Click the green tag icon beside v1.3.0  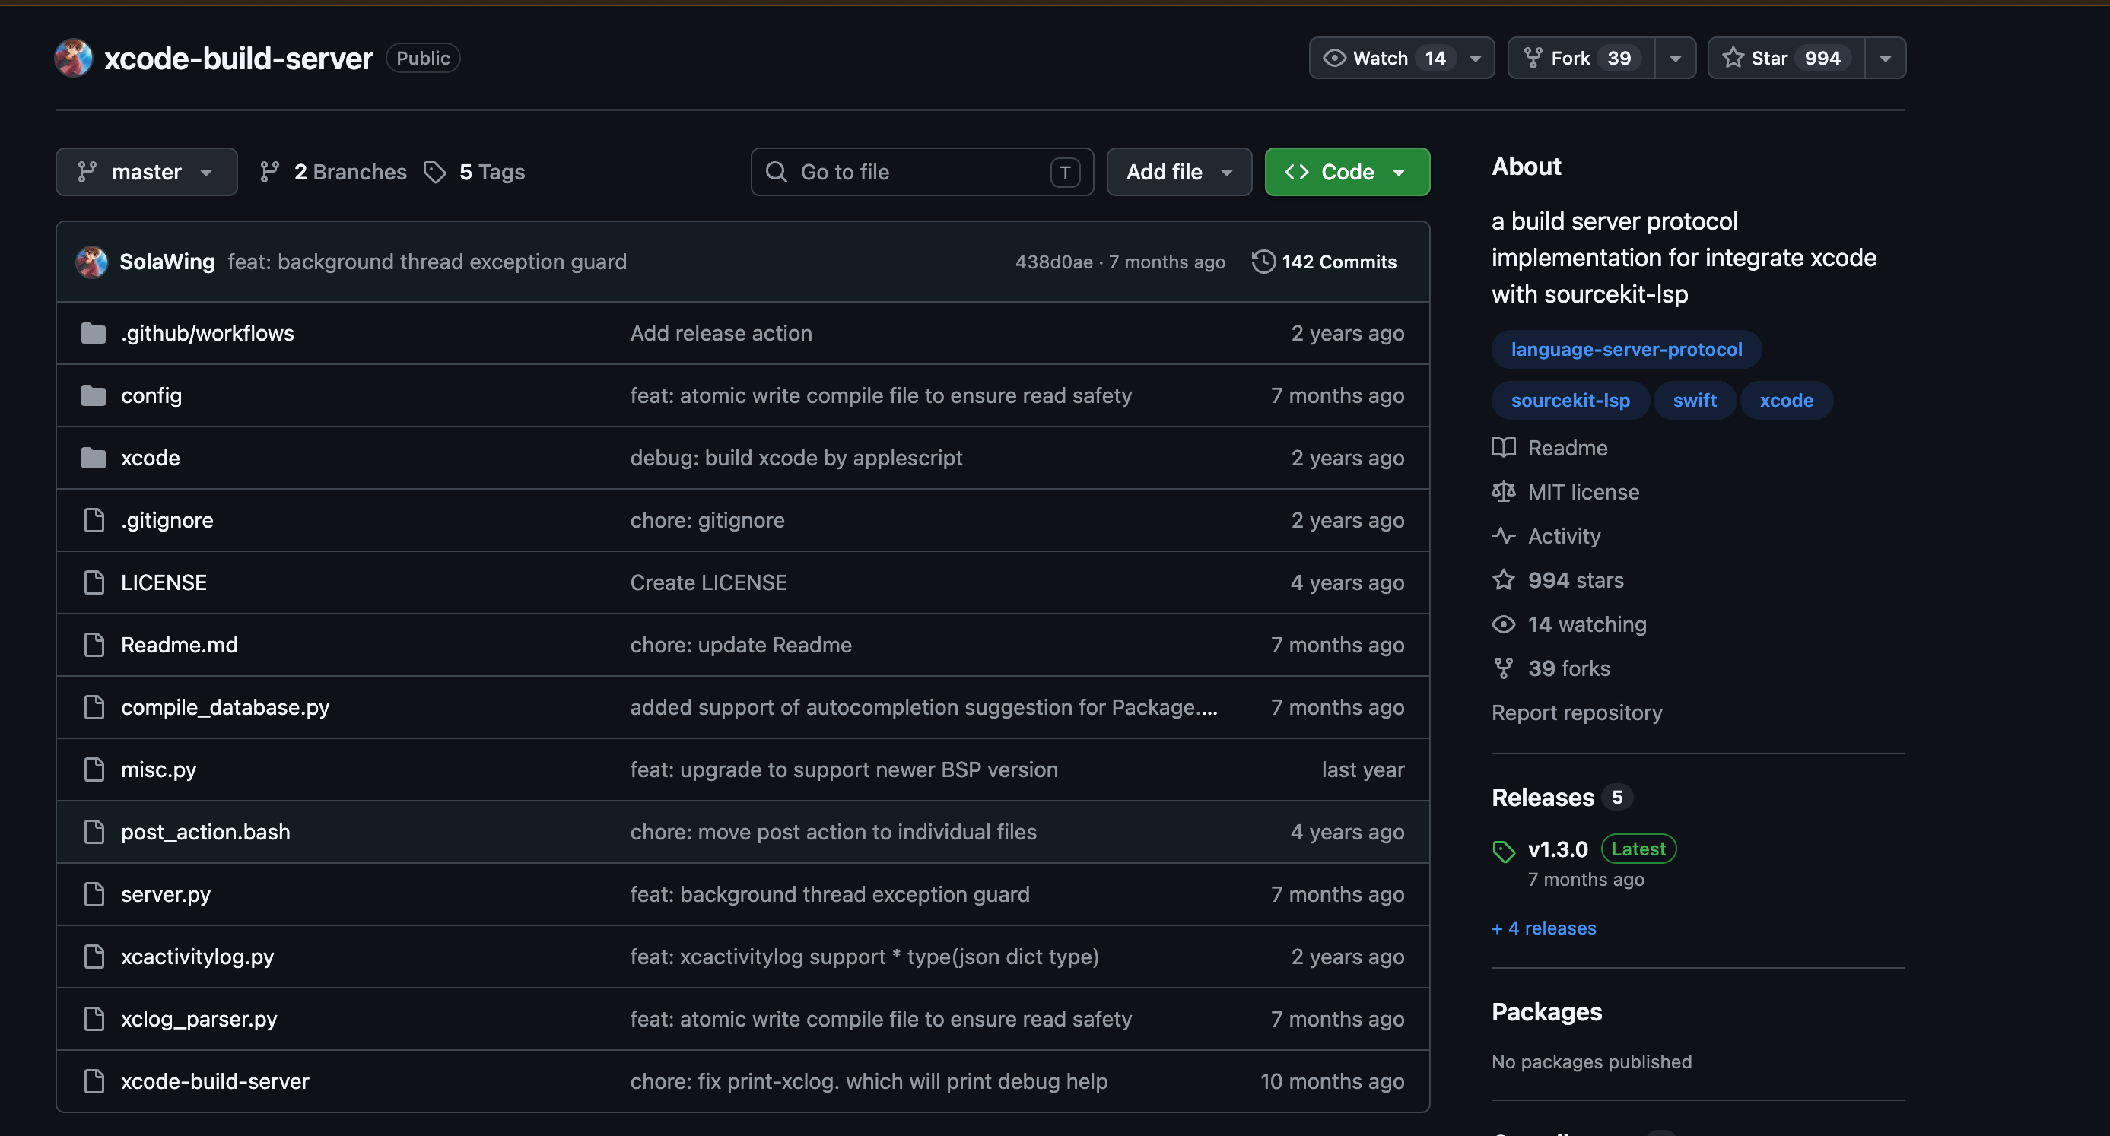(x=1504, y=851)
